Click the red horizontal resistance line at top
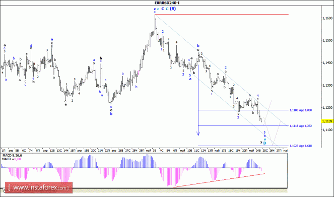Viewport: 334px width, 197px height. 222,14
